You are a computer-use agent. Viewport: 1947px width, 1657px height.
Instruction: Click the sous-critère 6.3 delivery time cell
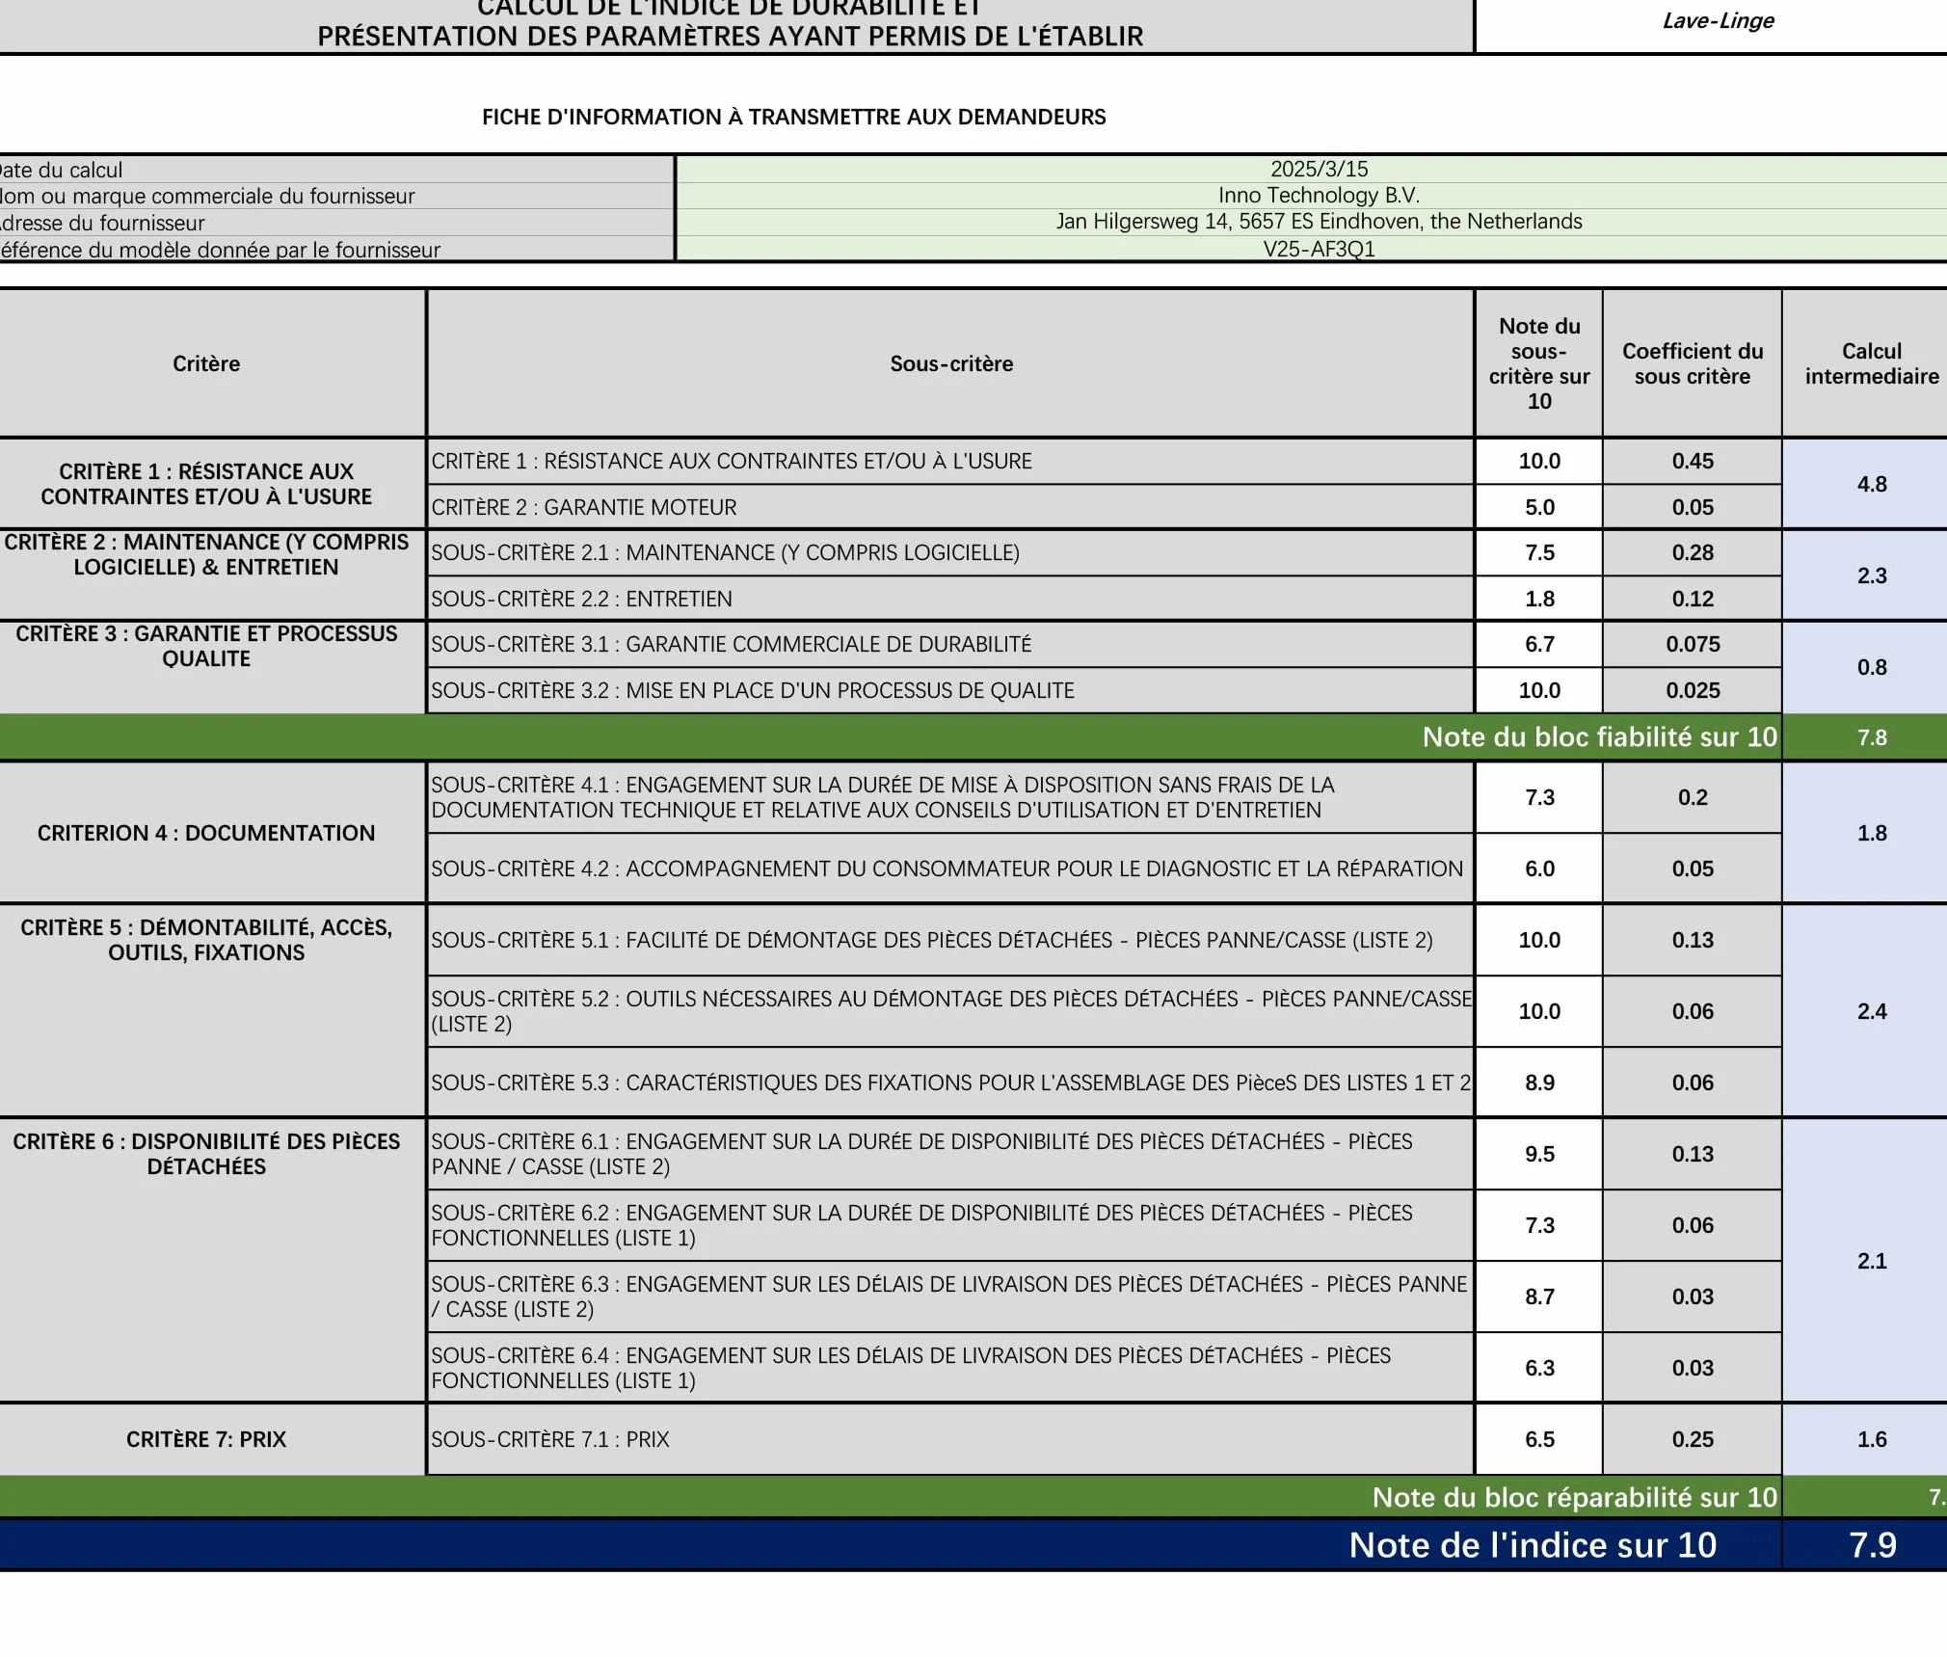pos(950,1296)
